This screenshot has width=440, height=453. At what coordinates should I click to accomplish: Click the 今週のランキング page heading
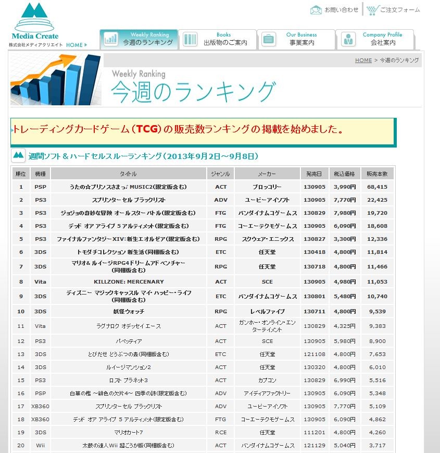click(193, 92)
